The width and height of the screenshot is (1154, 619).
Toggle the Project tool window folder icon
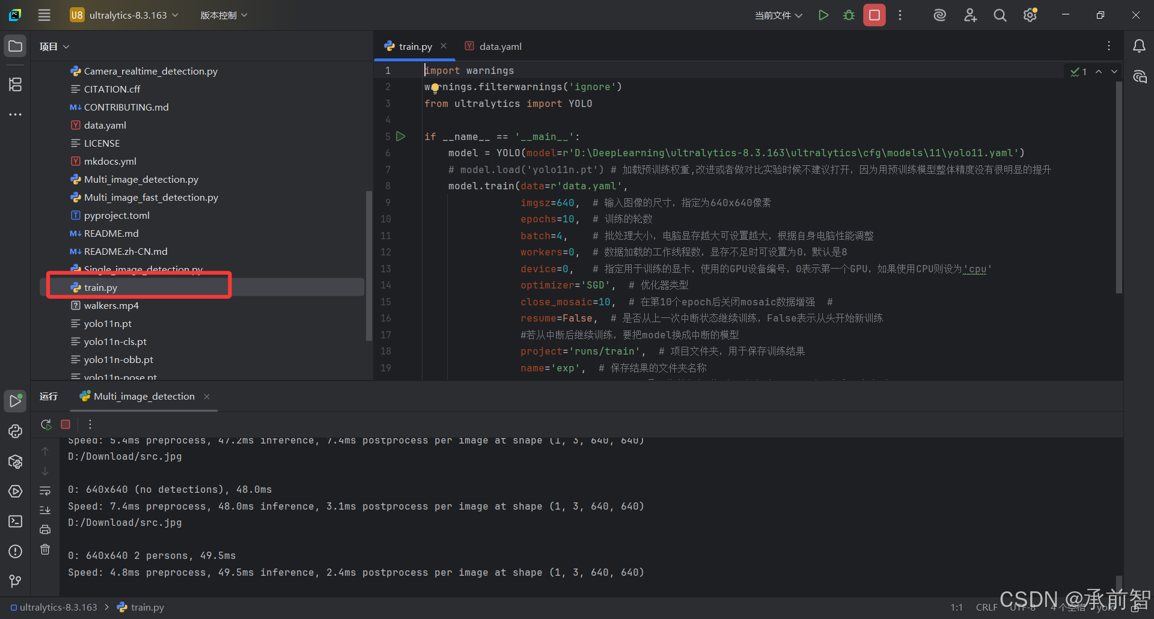(15, 46)
